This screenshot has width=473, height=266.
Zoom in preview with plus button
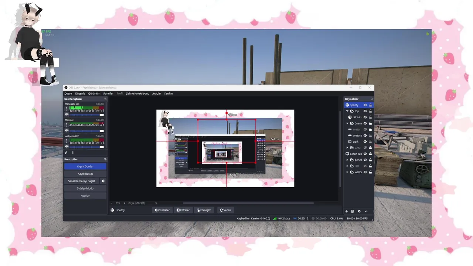click(x=124, y=203)
